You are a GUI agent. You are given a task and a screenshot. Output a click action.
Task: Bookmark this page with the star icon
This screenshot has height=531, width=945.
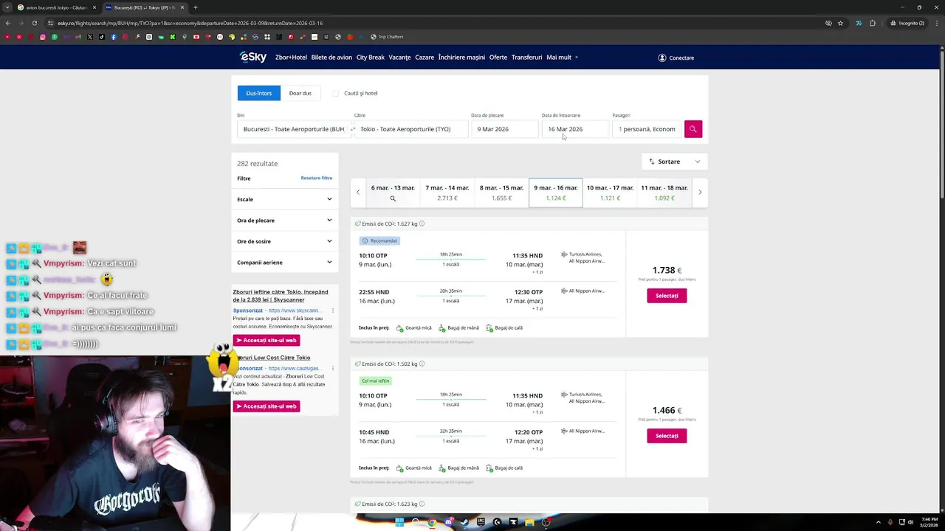click(x=840, y=23)
